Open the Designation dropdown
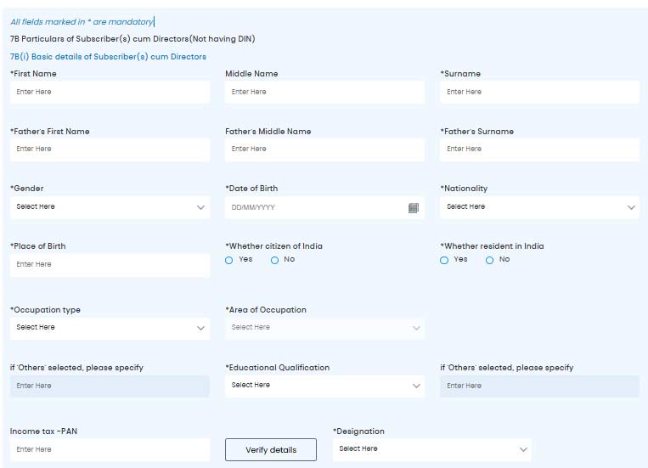Screen dimensions: 648x468 432,449
